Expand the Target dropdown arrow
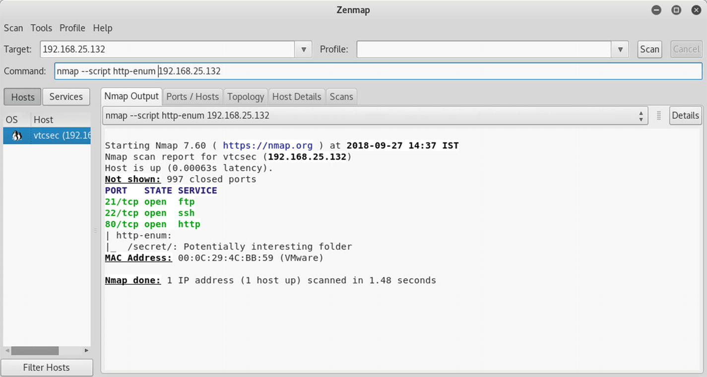707x377 pixels. tap(304, 49)
